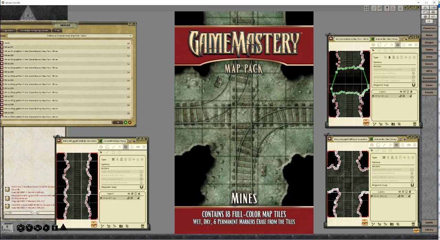
Task: Select the mask tool in the Mines 001 window
Action: 410,45
